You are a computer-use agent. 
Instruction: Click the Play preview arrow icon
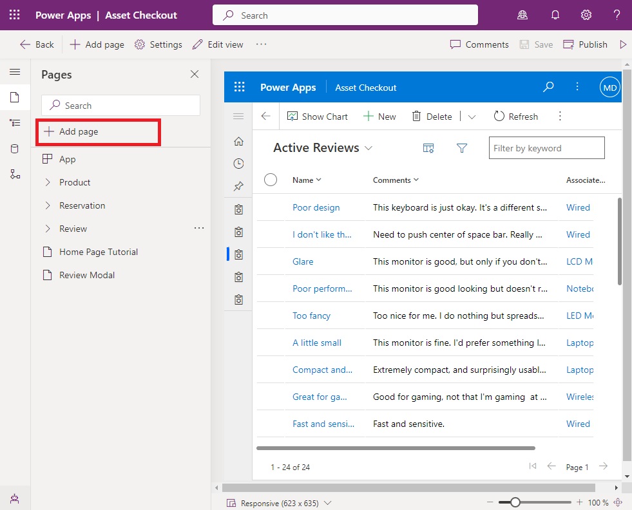click(x=623, y=44)
